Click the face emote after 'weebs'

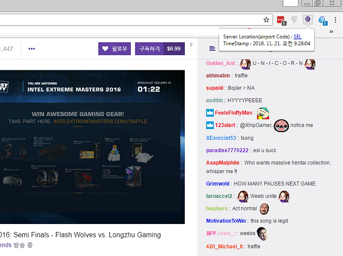pos(262,234)
